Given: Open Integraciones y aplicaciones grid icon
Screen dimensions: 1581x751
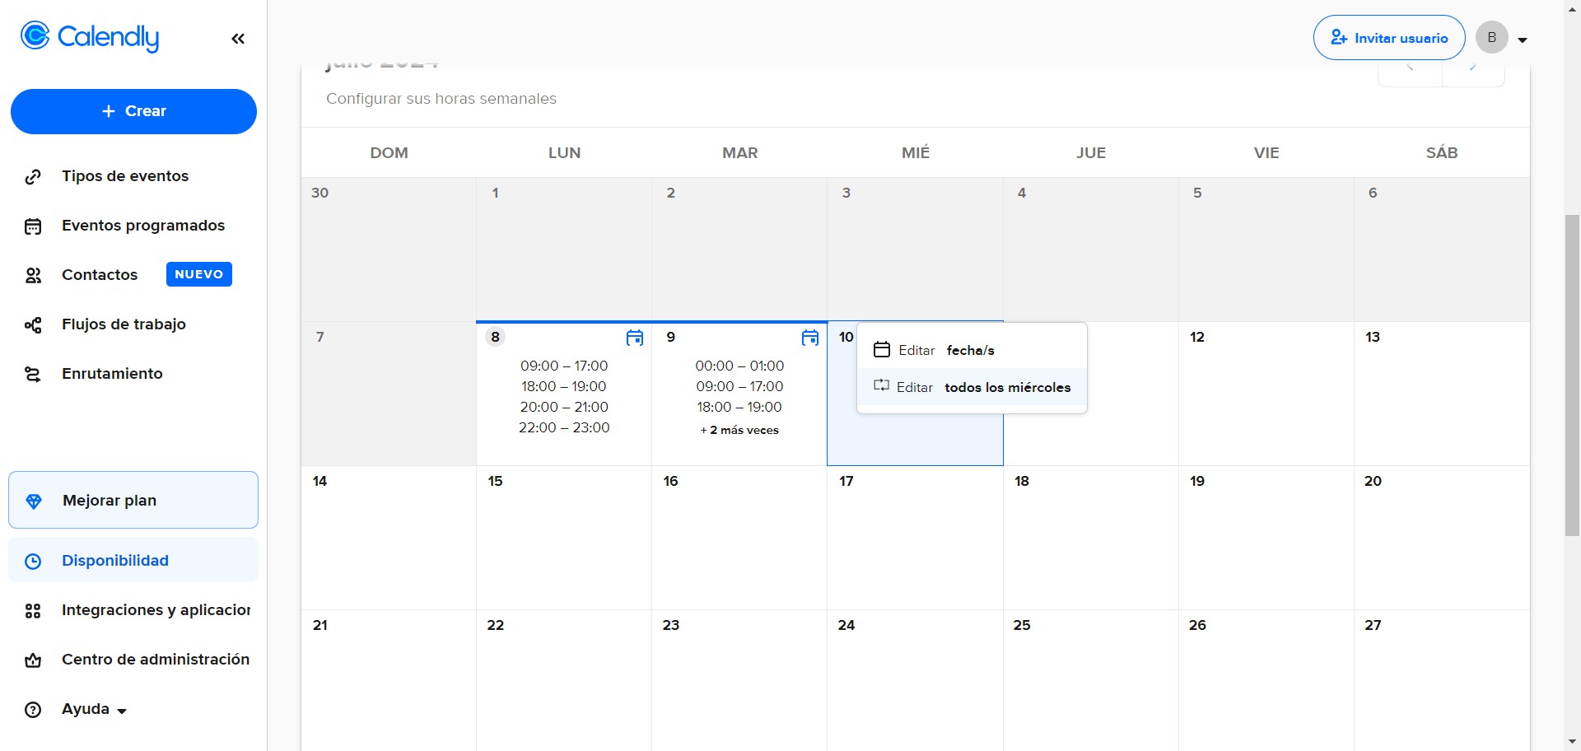Looking at the screenshot, I should pos(33,611).
